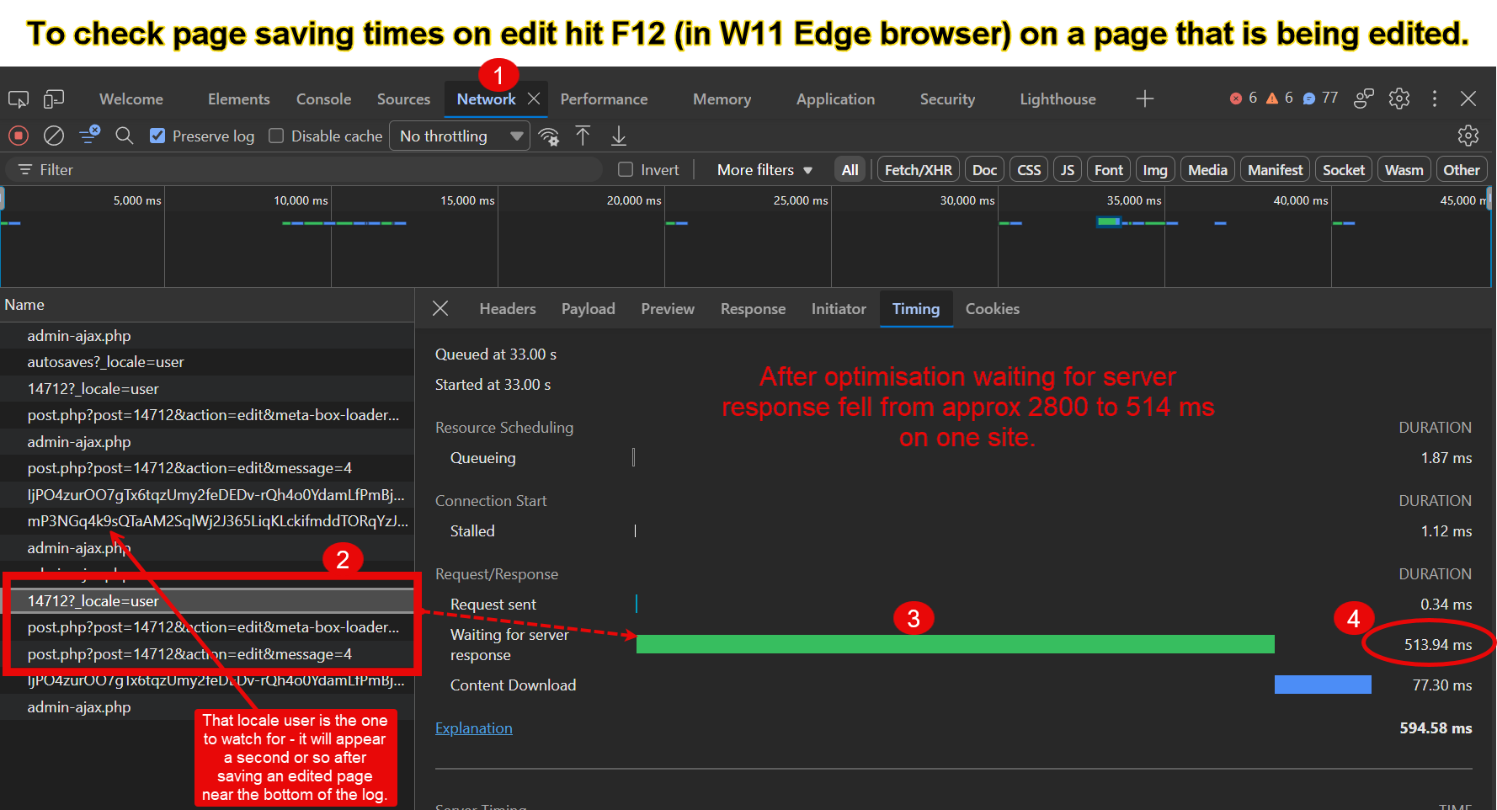Image resolution: width=1497 pixels, height=810 pixels.
Task: Open the Explanation link
Action: click(x=473, y=728)
